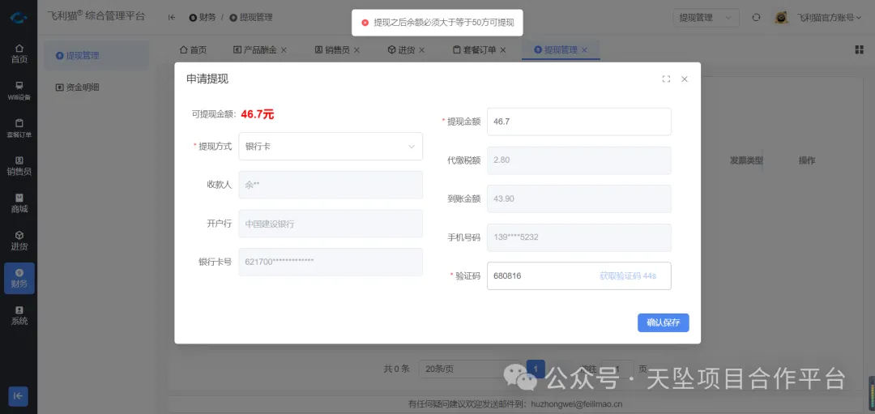875x414 pixels.
Task: Open 套餐订单 in the left sidebar
Action: click(19, 128)
